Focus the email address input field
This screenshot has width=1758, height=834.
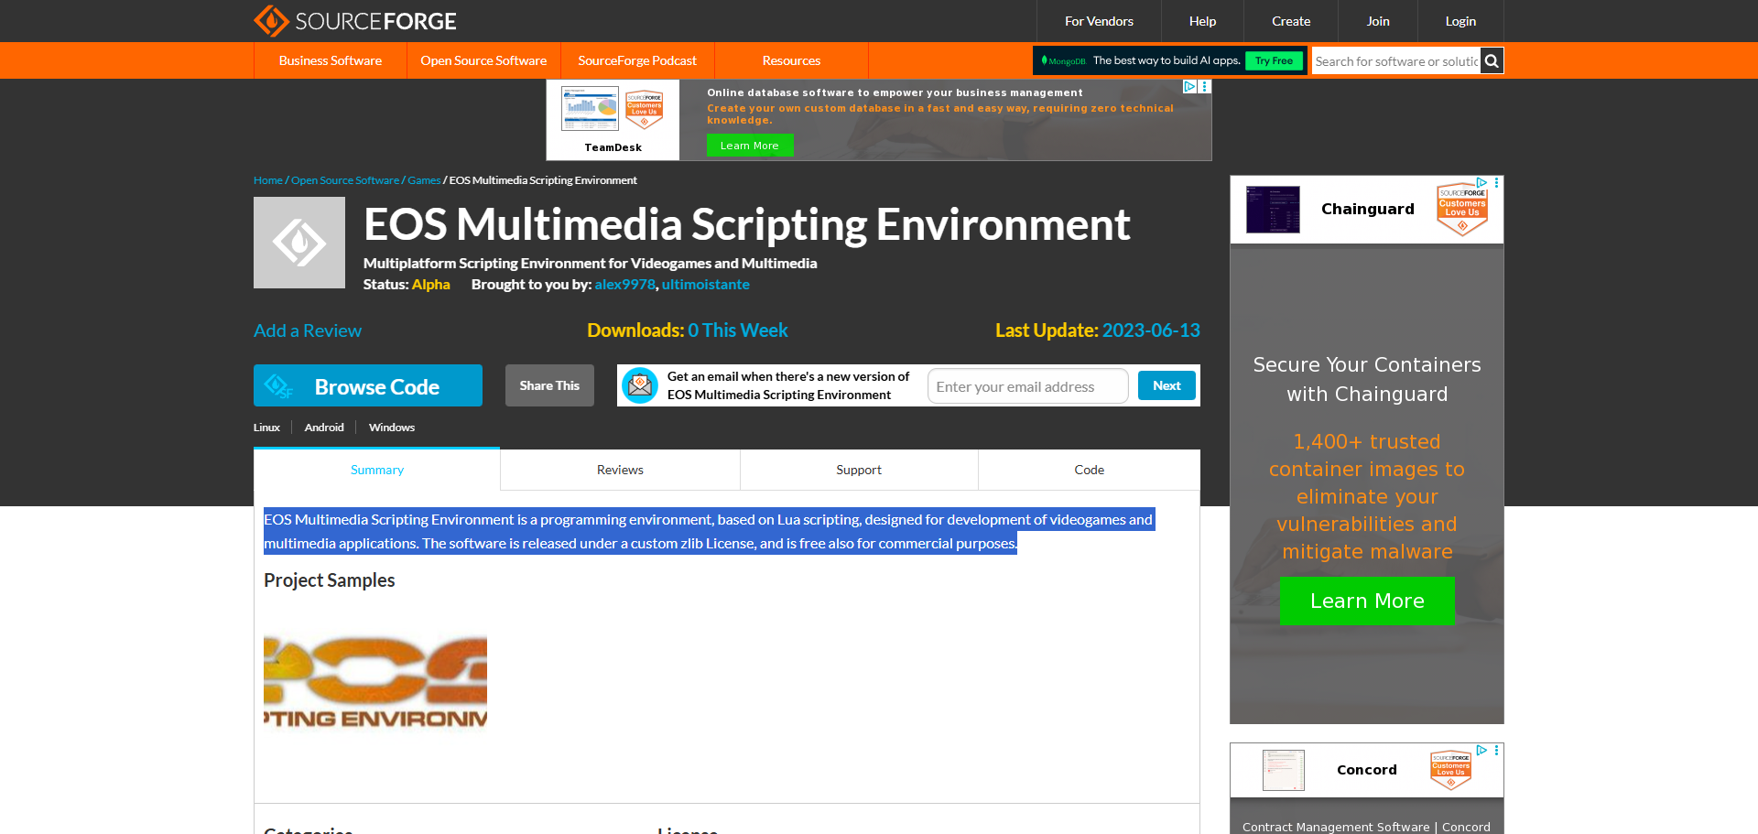pos(1027,386)
